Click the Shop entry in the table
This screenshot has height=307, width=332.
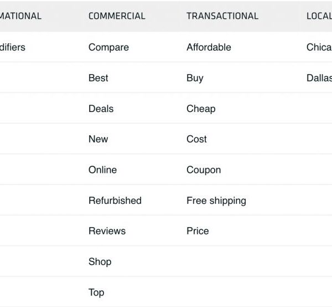point(100,262)
